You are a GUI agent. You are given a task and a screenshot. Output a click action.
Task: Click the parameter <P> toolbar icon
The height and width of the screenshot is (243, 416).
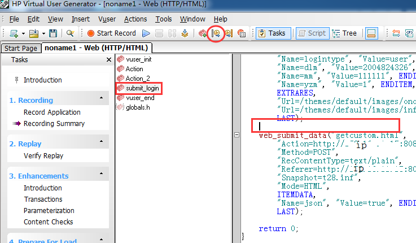409,33
